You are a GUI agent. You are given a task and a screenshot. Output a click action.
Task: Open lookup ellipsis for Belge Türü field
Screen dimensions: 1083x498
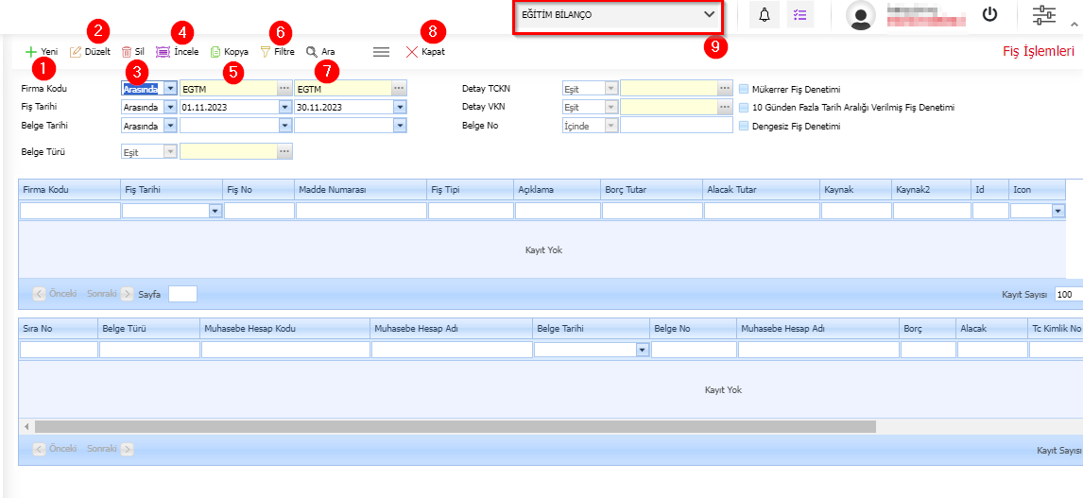284,151
